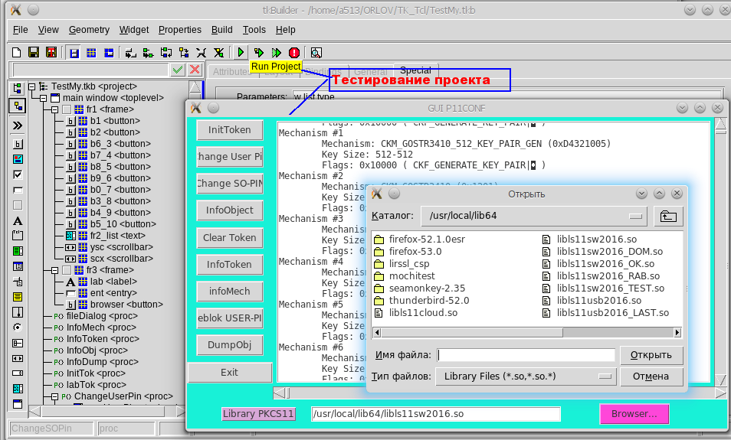Collapse the fr3 frame node
Viewport: 731px width, 440px height.
(55, 270)
